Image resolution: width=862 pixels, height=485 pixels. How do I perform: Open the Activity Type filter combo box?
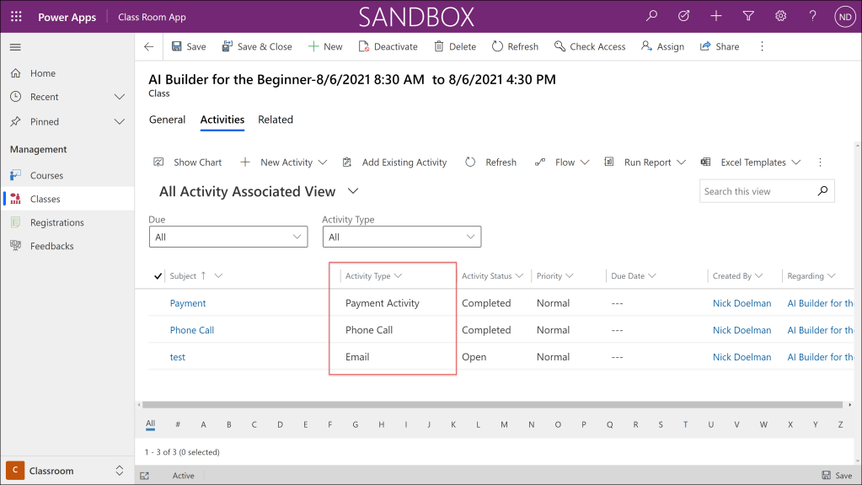[x=401, y=237]
